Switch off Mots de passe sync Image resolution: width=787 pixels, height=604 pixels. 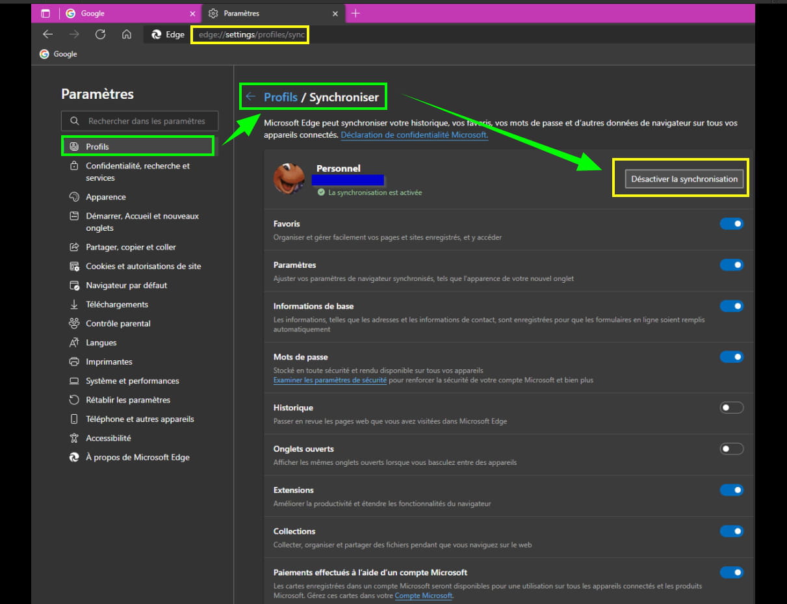pos(732,357)
